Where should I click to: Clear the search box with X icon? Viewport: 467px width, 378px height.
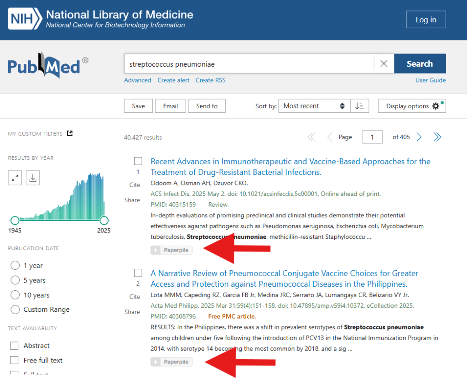pos(384,64)
